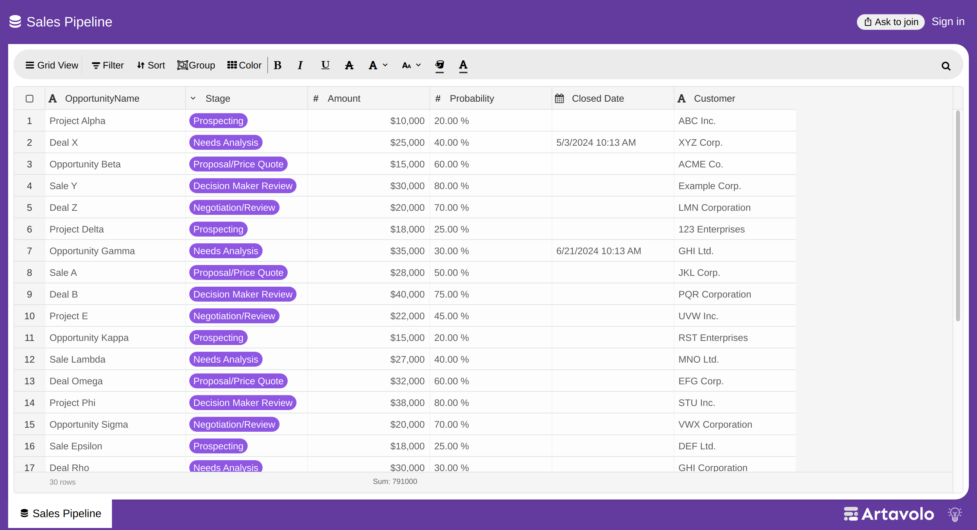977x530 pixels.
Task: Expand the font size dropdown
Action: coord(411,65)
